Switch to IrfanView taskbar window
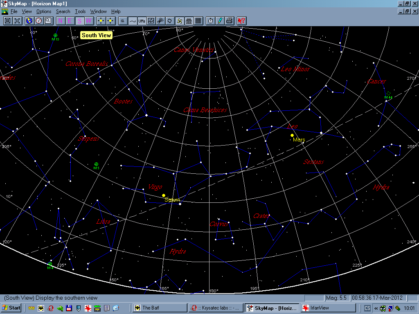Image resolution: width=419 pixels, height=314 pixels. (328, 308)
